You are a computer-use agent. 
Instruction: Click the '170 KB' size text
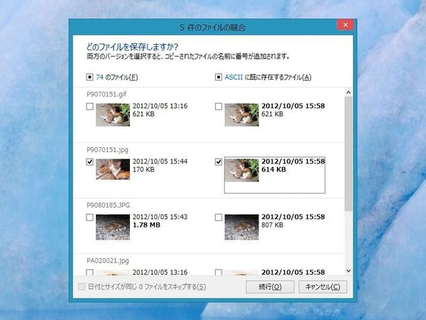pyautogui.click(x=143, y=169)
